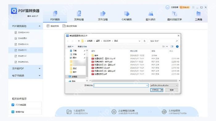The image size is (216, 121).
Task: Switch to the PDF转换 tab
Action: [55, 16]
